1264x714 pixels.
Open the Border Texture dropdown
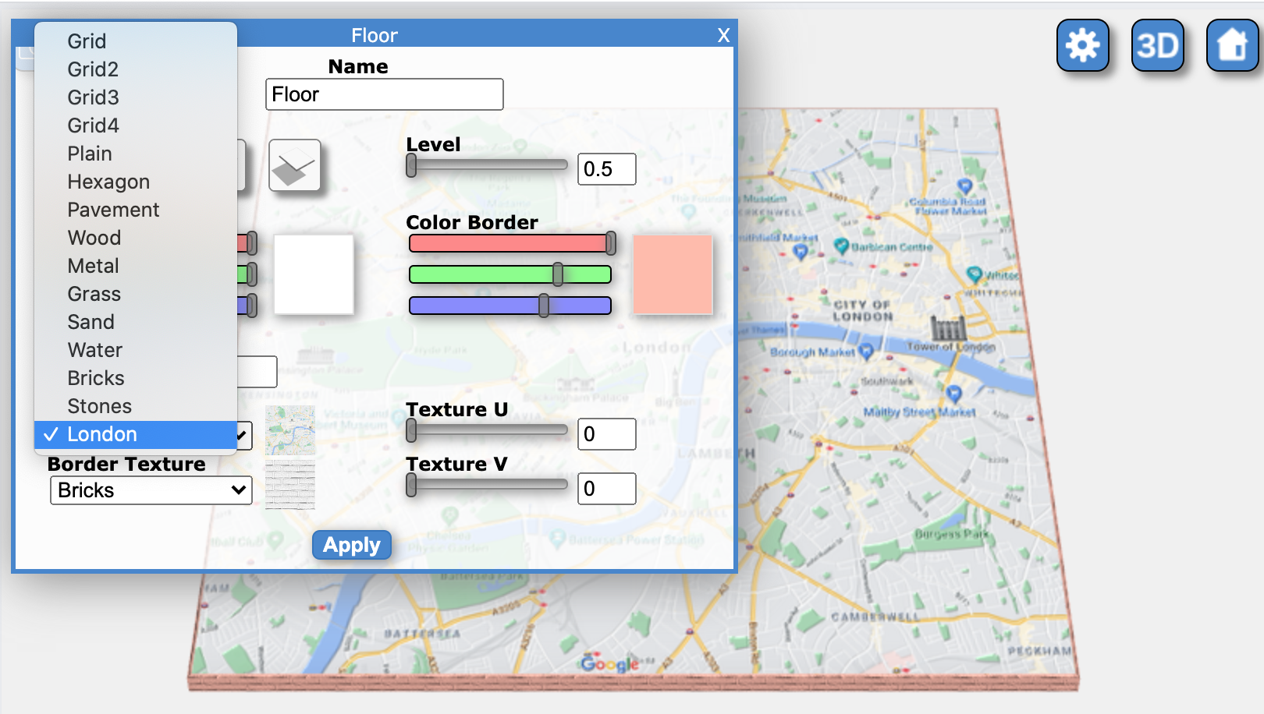[151, 490]
